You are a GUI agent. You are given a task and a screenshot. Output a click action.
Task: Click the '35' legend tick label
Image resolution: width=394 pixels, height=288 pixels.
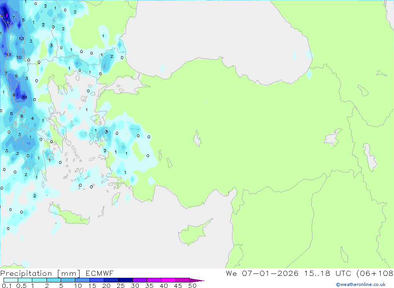149,286
